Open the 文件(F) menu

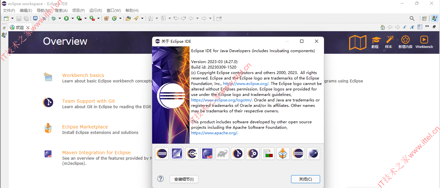9,11
